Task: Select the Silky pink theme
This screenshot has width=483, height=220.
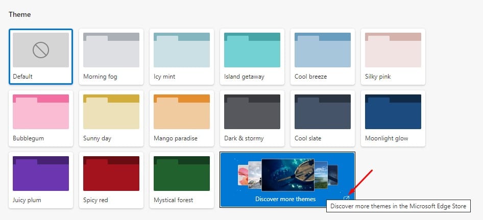Action: pos(393,57)
